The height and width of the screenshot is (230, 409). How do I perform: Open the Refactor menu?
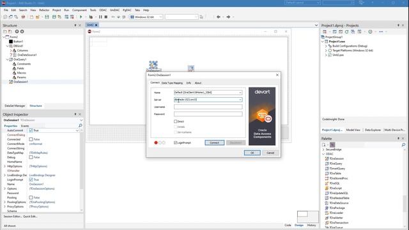[44, 10]
